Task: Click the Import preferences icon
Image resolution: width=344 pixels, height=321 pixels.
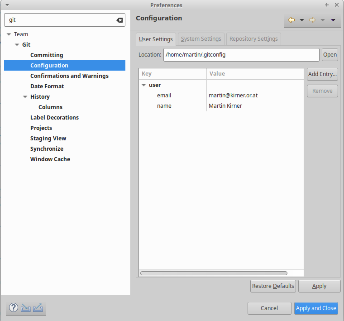Action: tap(26, 308)
